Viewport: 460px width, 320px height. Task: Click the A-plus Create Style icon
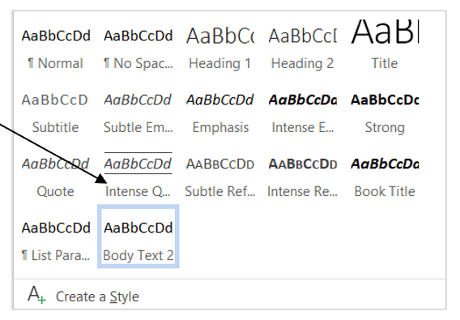(36, 294)
